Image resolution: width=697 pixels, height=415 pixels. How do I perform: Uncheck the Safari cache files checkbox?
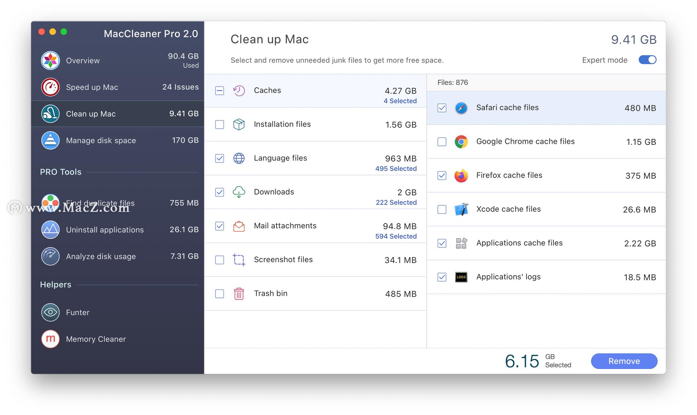tap(442, 108)
